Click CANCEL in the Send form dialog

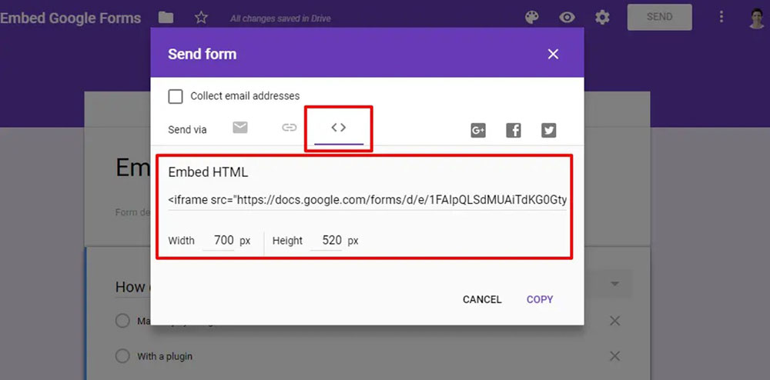[482, 299]
